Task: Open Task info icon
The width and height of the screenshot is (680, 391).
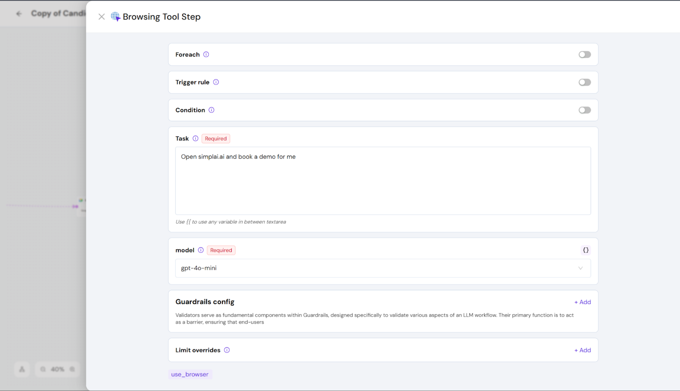Action: click(195, 139)
